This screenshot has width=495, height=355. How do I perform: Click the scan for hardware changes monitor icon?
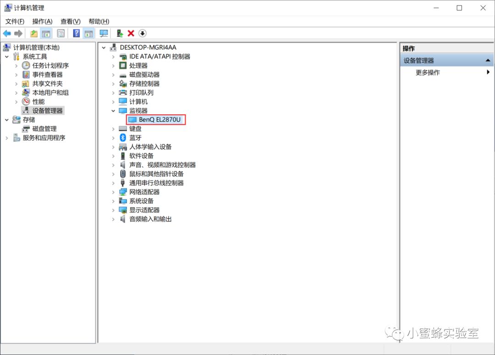click(104, 33)
